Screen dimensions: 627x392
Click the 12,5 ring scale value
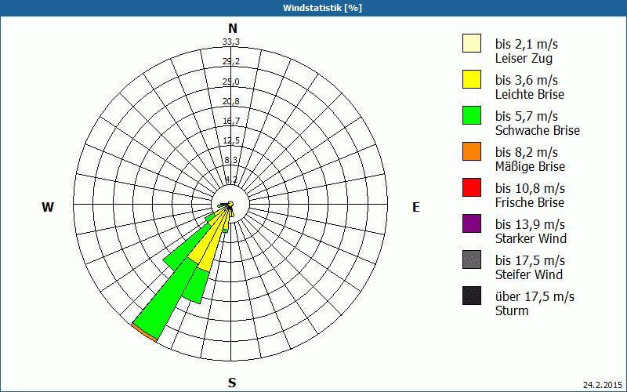(231, 140)
